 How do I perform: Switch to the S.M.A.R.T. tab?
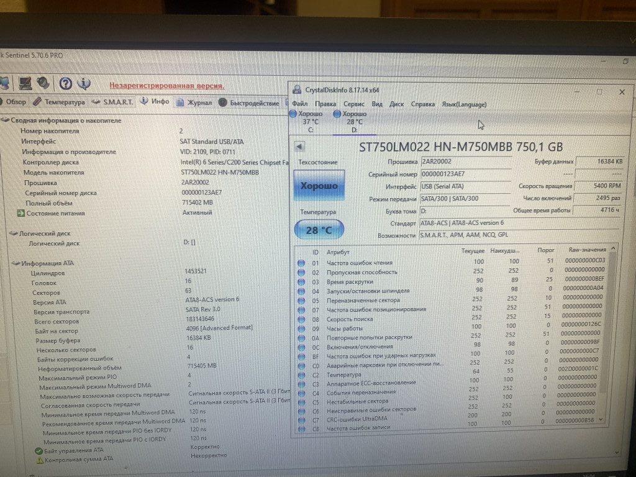coord(112,101)
